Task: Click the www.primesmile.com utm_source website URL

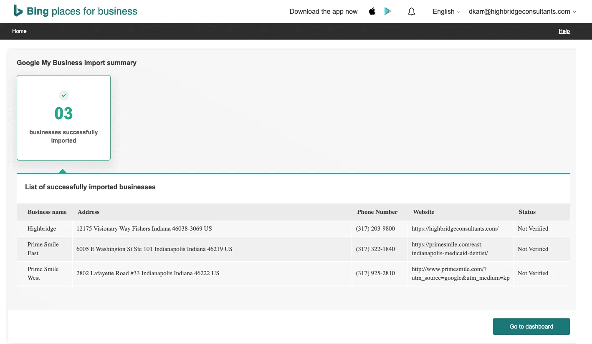Action: click(x=460, y=274)
